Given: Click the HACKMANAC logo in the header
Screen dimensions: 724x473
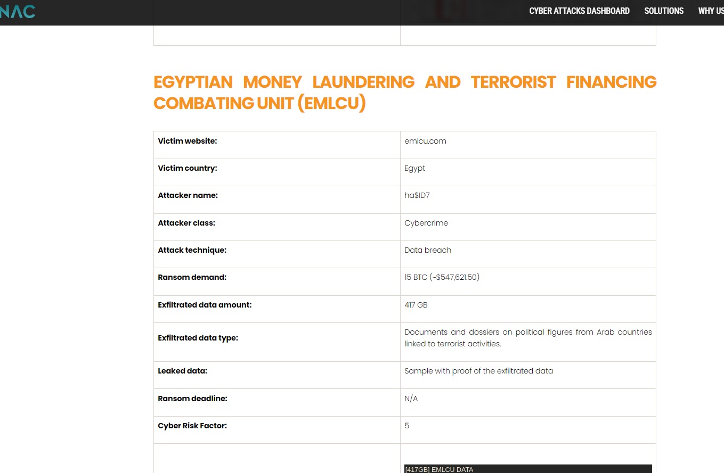Looking at the screenshot, I should click(18, 11).
